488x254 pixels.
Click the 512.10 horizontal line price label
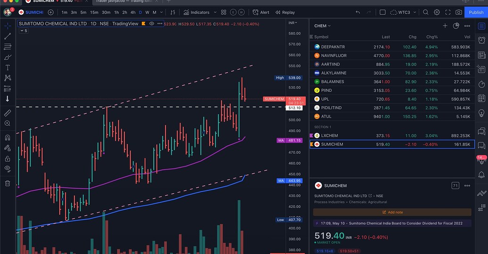click(294, 108)
